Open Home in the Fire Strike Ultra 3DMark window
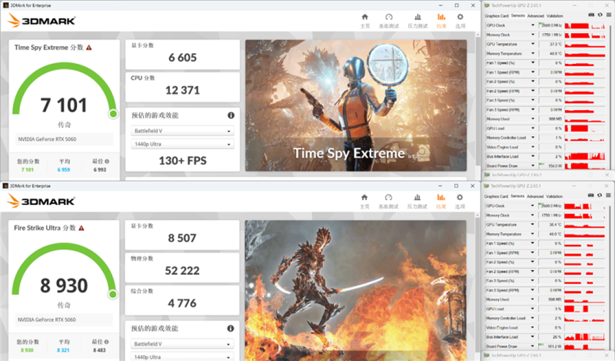This screenshot has width=615, height=361. click(364, 201)
